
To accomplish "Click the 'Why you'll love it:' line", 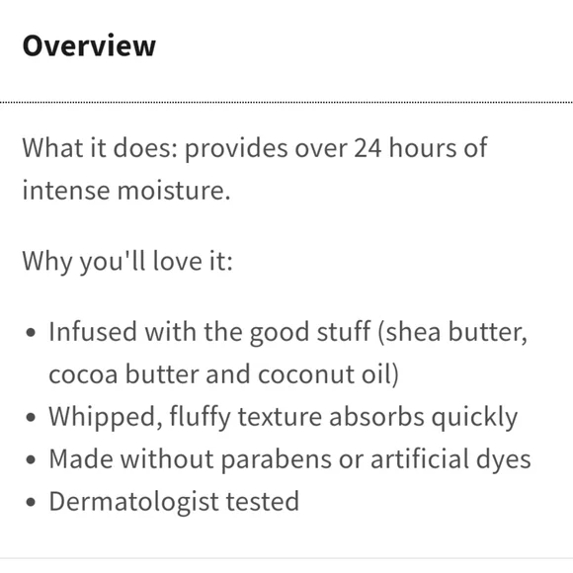I will click(x=127, y=262).
